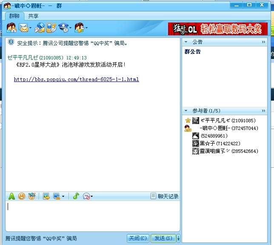The width and height of the screenshot is (274, 245).
Task: Open the font settings (green A) icon
Action: point(11,196)
